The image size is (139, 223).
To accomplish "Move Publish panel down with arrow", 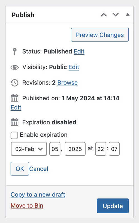I will pyautogui.click(x=116, y=14).
